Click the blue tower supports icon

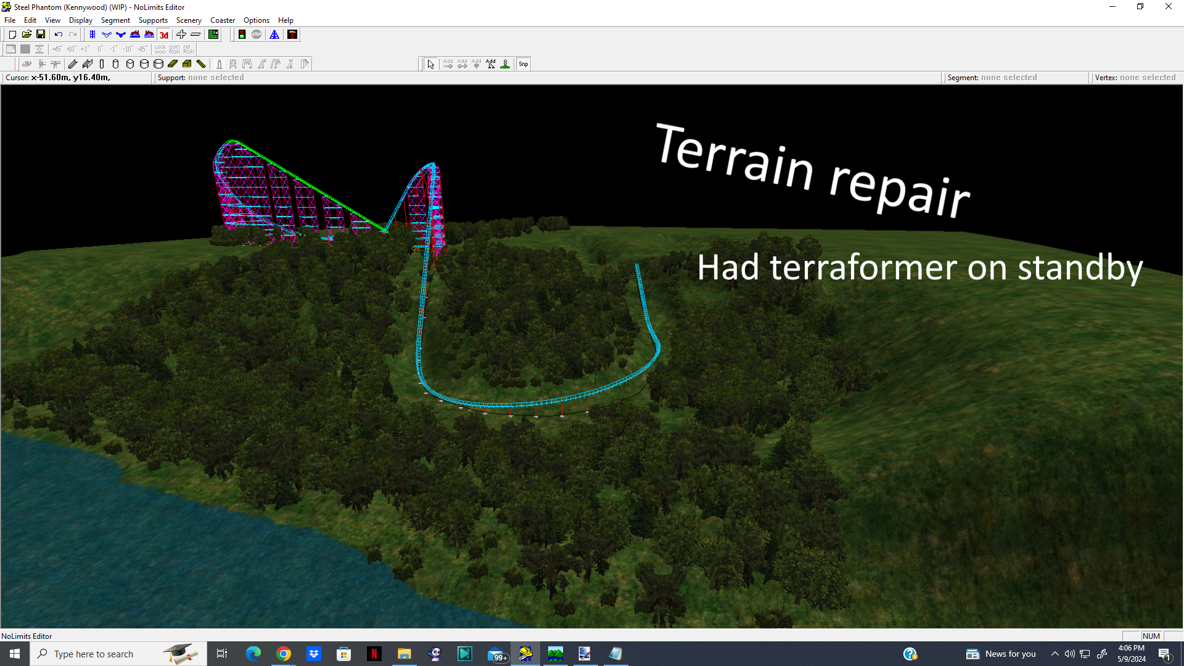pyautogui.click(x=274, y=35)
